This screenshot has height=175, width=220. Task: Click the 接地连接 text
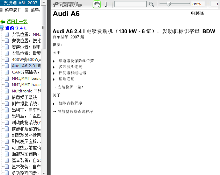(66, 79)
